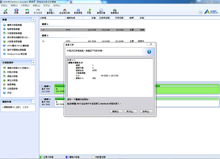
Task: Open the Partition (分割區) menu
Action: click(x=25, y=5)
